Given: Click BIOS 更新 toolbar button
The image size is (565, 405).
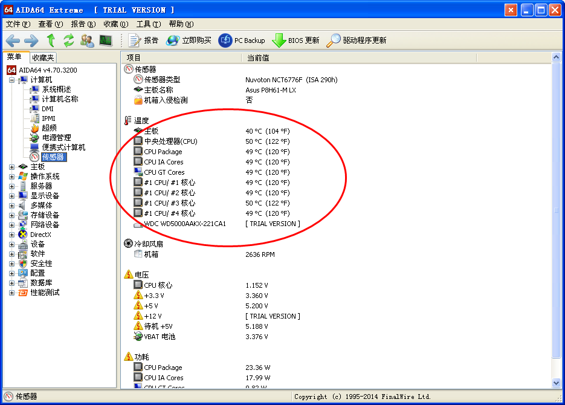Looking at the screenshot, I should point(295,40).
